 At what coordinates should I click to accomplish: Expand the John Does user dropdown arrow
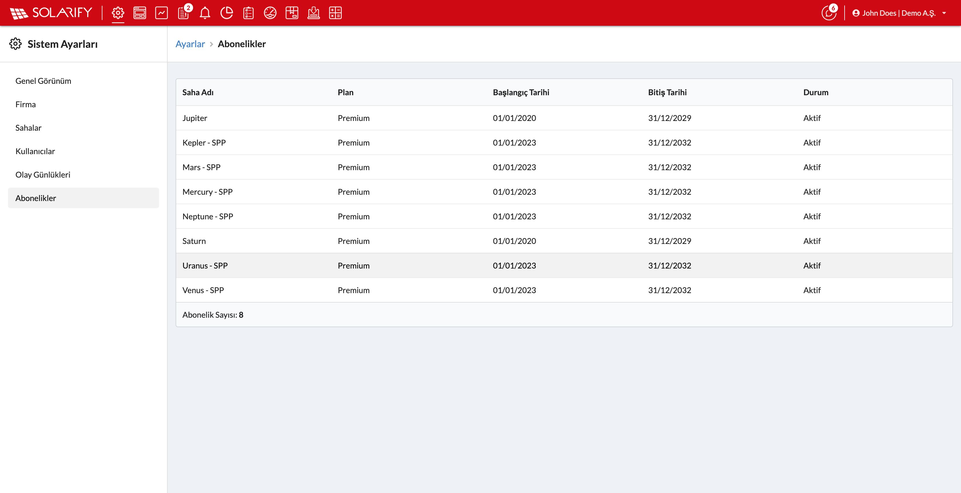coord(944,13)
